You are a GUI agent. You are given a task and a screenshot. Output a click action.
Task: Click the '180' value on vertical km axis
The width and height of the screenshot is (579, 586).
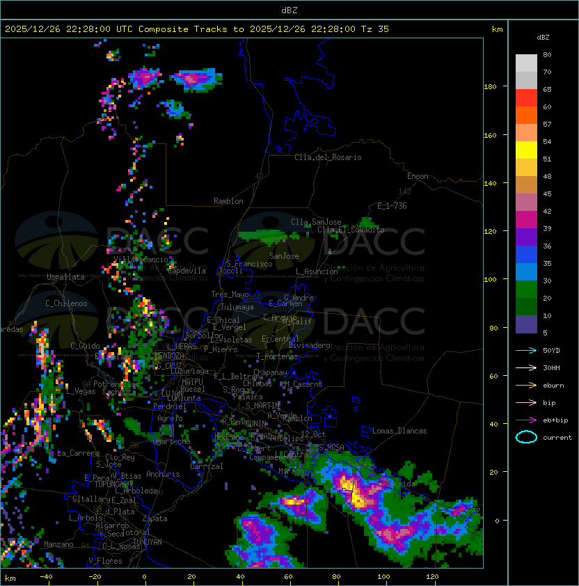490,87
